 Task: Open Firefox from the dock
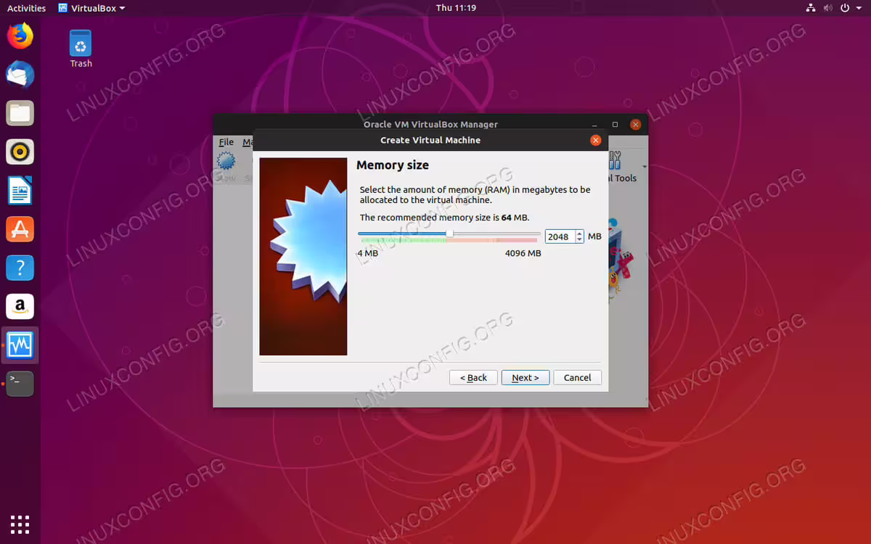click(20, 36)
